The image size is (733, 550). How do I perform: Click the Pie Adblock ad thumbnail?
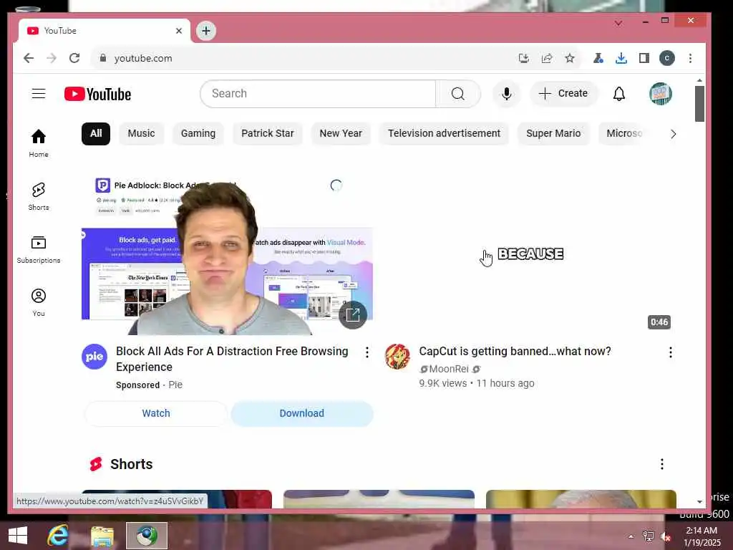tap(227, 253)
